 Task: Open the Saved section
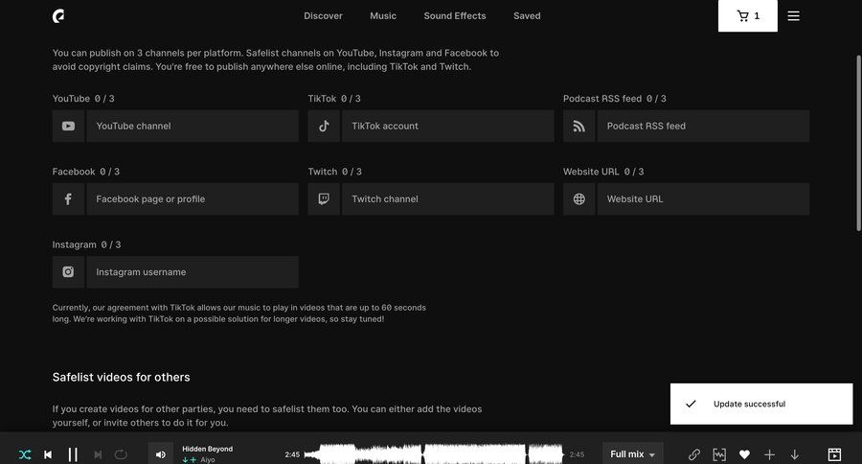pyautogui.click(x=527, y=16)
